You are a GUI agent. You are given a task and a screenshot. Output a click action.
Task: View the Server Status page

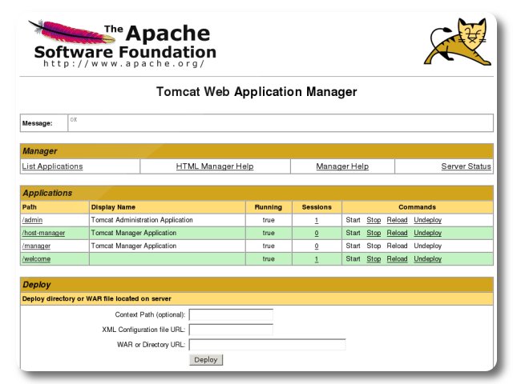pyautogui.click(x=466, y=166)
